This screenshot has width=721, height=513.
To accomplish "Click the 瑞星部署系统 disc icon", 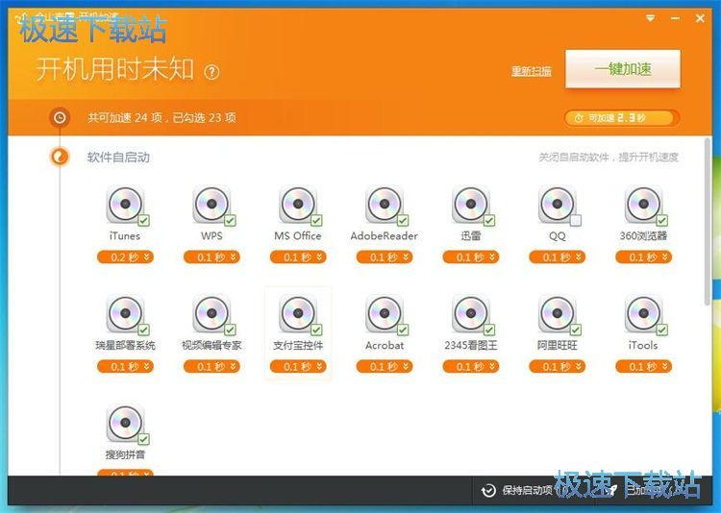I will [x=125, y=313].
